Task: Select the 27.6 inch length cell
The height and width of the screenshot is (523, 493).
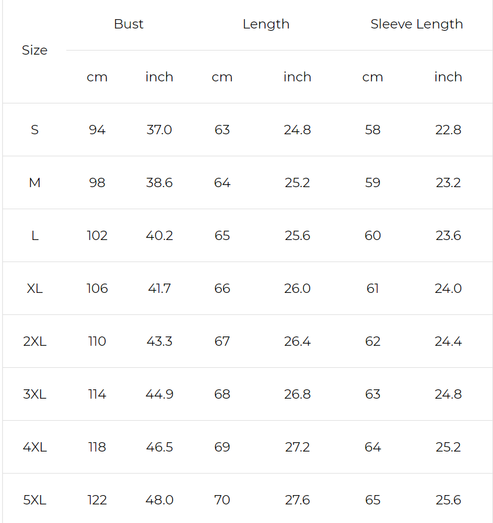Action: coord(298,500)
